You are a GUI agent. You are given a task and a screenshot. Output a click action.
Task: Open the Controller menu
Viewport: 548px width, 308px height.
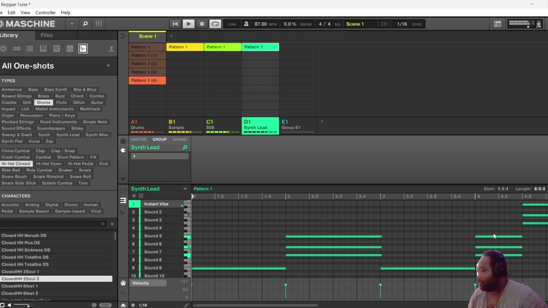pyautogui.click(x=45, y=12)
